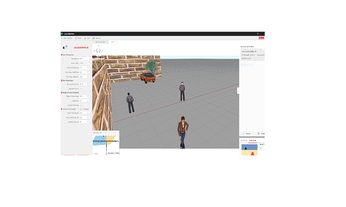The height and width of the screenshot is (207, 346).
Task: Click the red camera model link
Action: click(81, 47)
